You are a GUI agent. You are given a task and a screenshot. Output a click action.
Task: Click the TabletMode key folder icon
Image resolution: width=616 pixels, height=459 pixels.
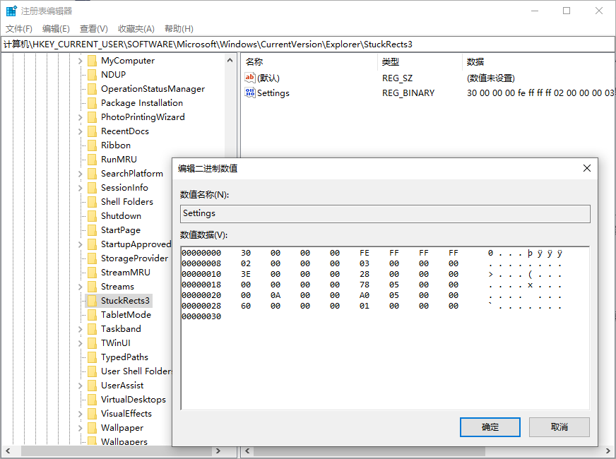[94, 314]
